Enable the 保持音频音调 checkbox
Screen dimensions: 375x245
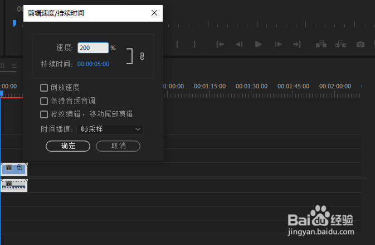tap(44, 101)
